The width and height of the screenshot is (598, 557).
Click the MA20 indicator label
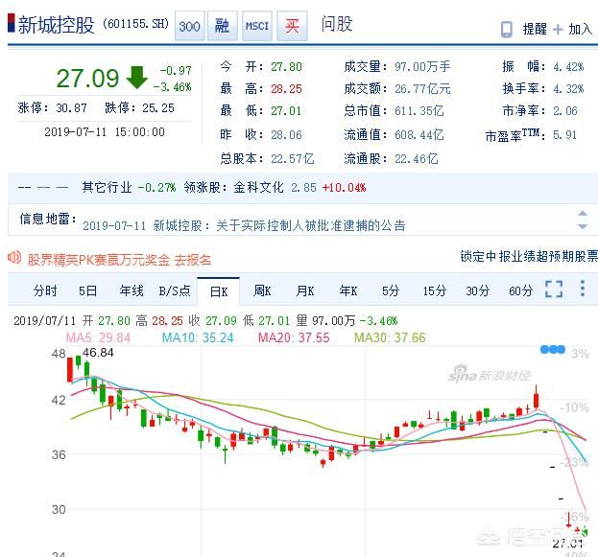(294, 337)
